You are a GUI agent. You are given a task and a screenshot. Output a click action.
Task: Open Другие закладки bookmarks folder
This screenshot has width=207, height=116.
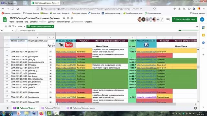[198, 13]
